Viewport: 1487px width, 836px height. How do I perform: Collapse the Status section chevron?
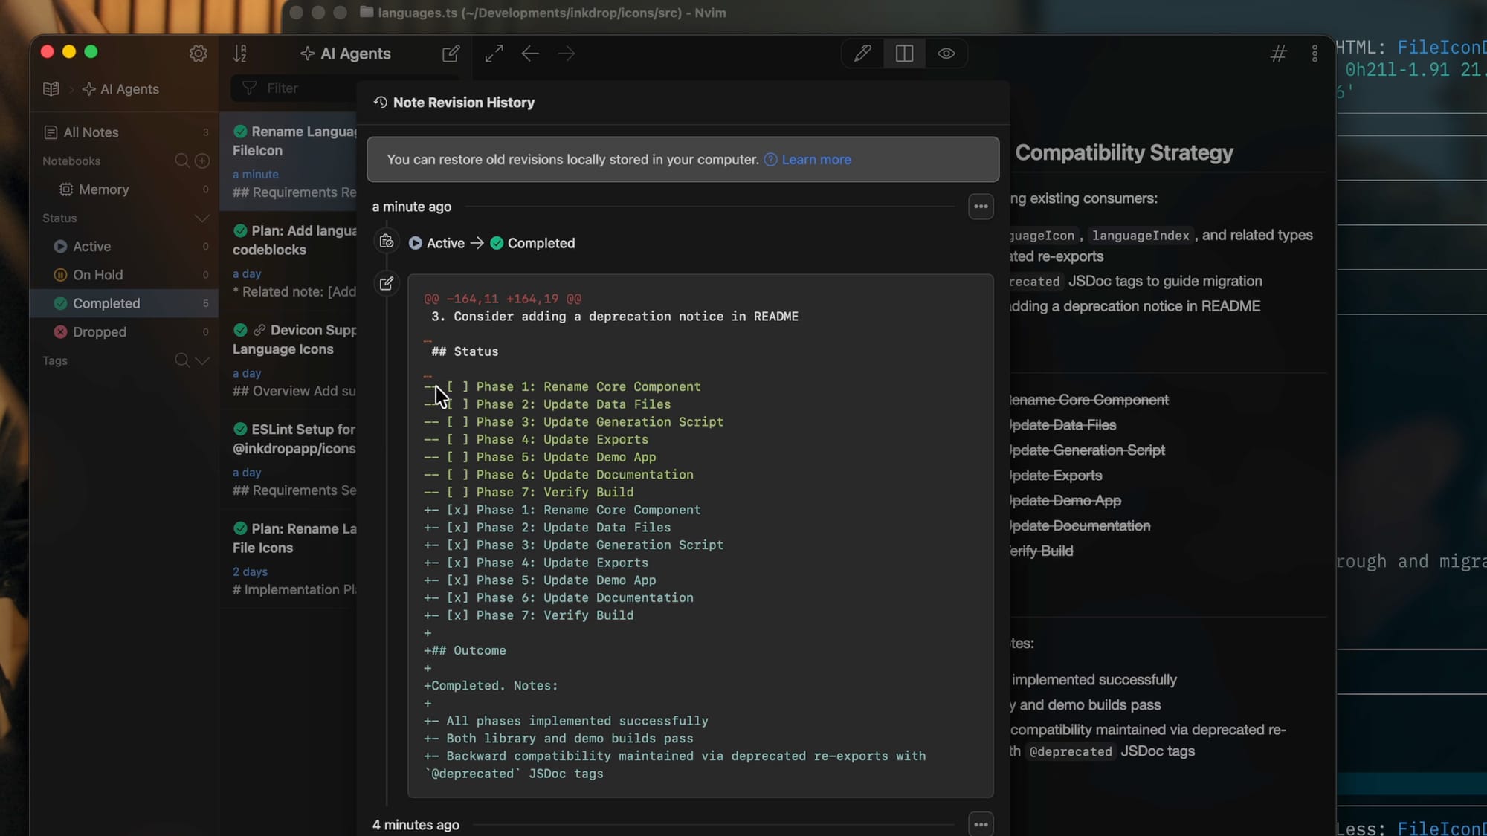pos(201,218)
